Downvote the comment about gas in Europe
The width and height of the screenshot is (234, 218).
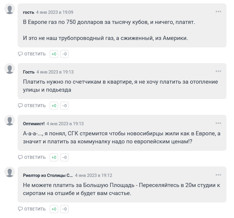tap(64, 54)
